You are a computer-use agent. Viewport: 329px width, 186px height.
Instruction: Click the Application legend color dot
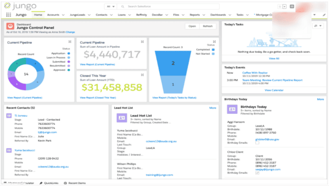point(69,53)
